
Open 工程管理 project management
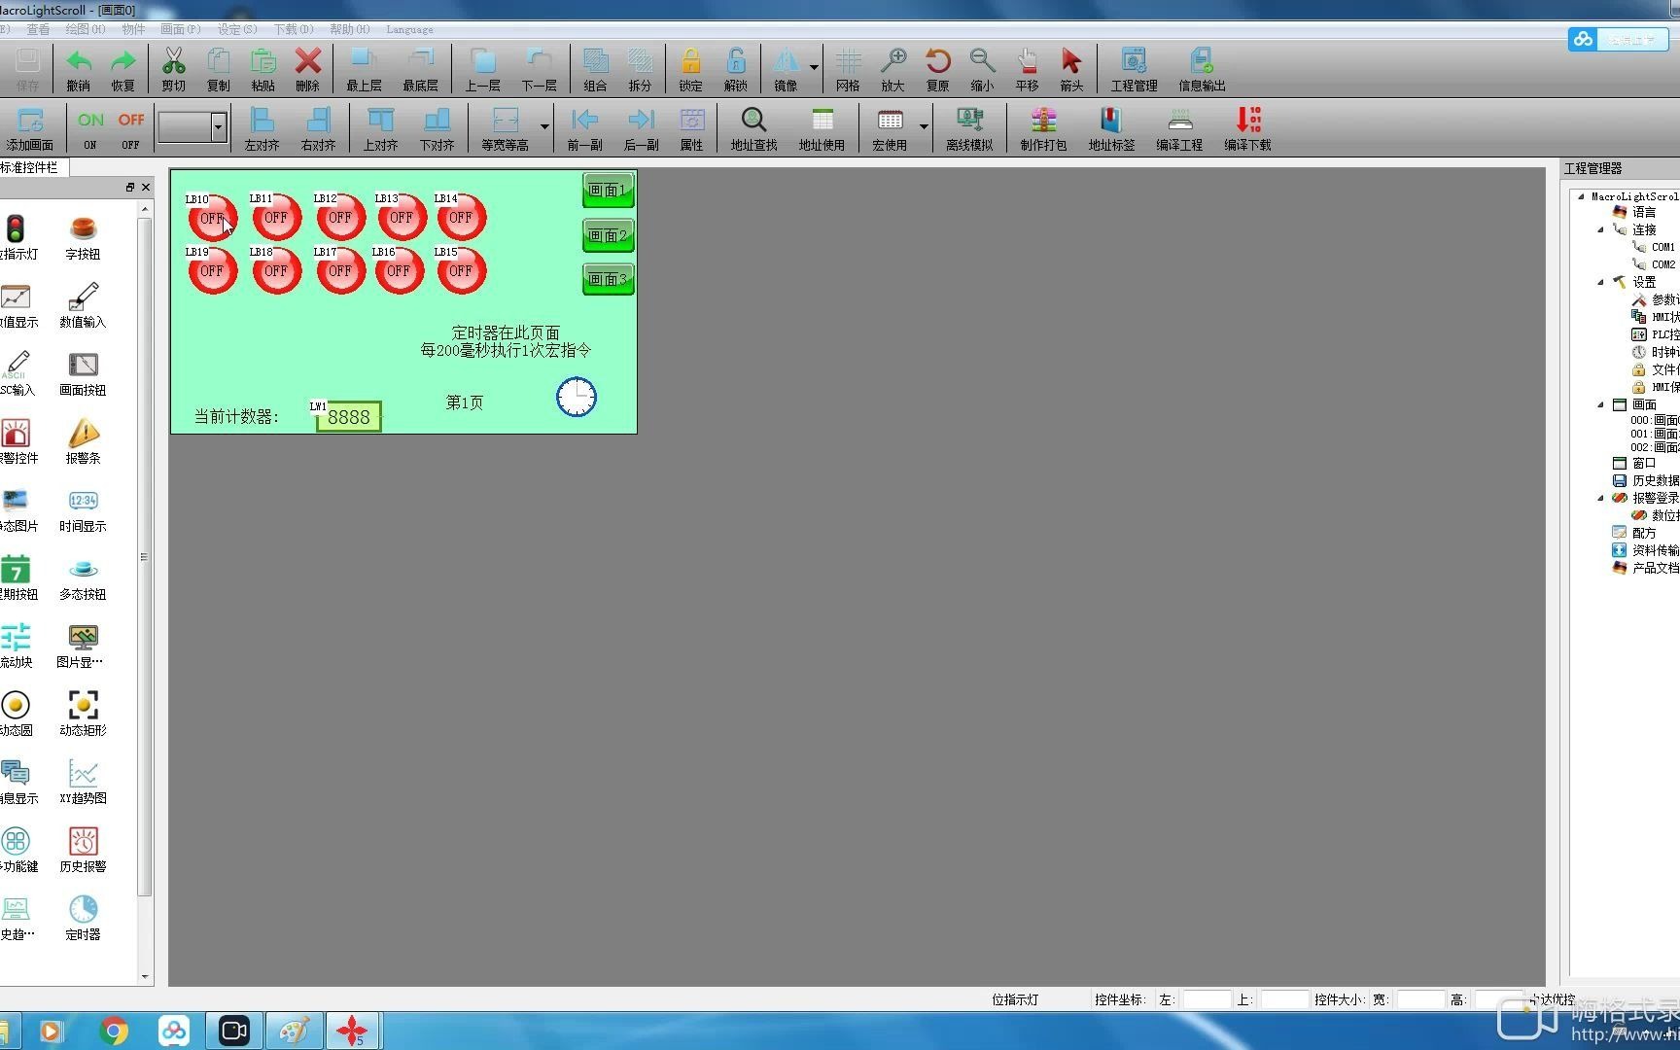[1135, 69]
